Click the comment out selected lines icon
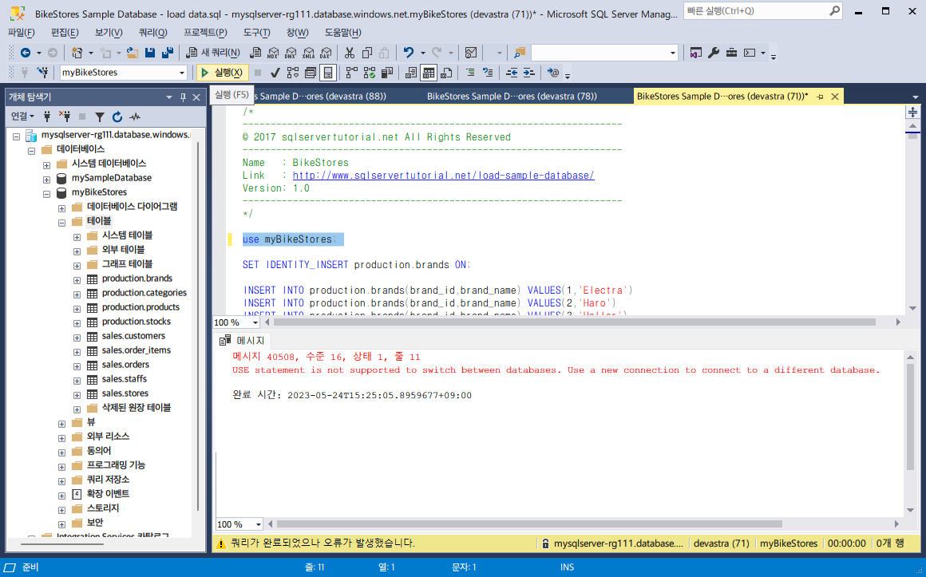This screenshot has height=577, width=926. pos(470,73)
